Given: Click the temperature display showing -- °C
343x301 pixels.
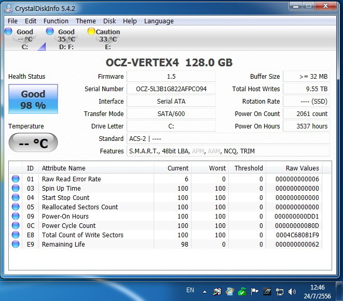Looking at the screenshot, I should 33,142.
